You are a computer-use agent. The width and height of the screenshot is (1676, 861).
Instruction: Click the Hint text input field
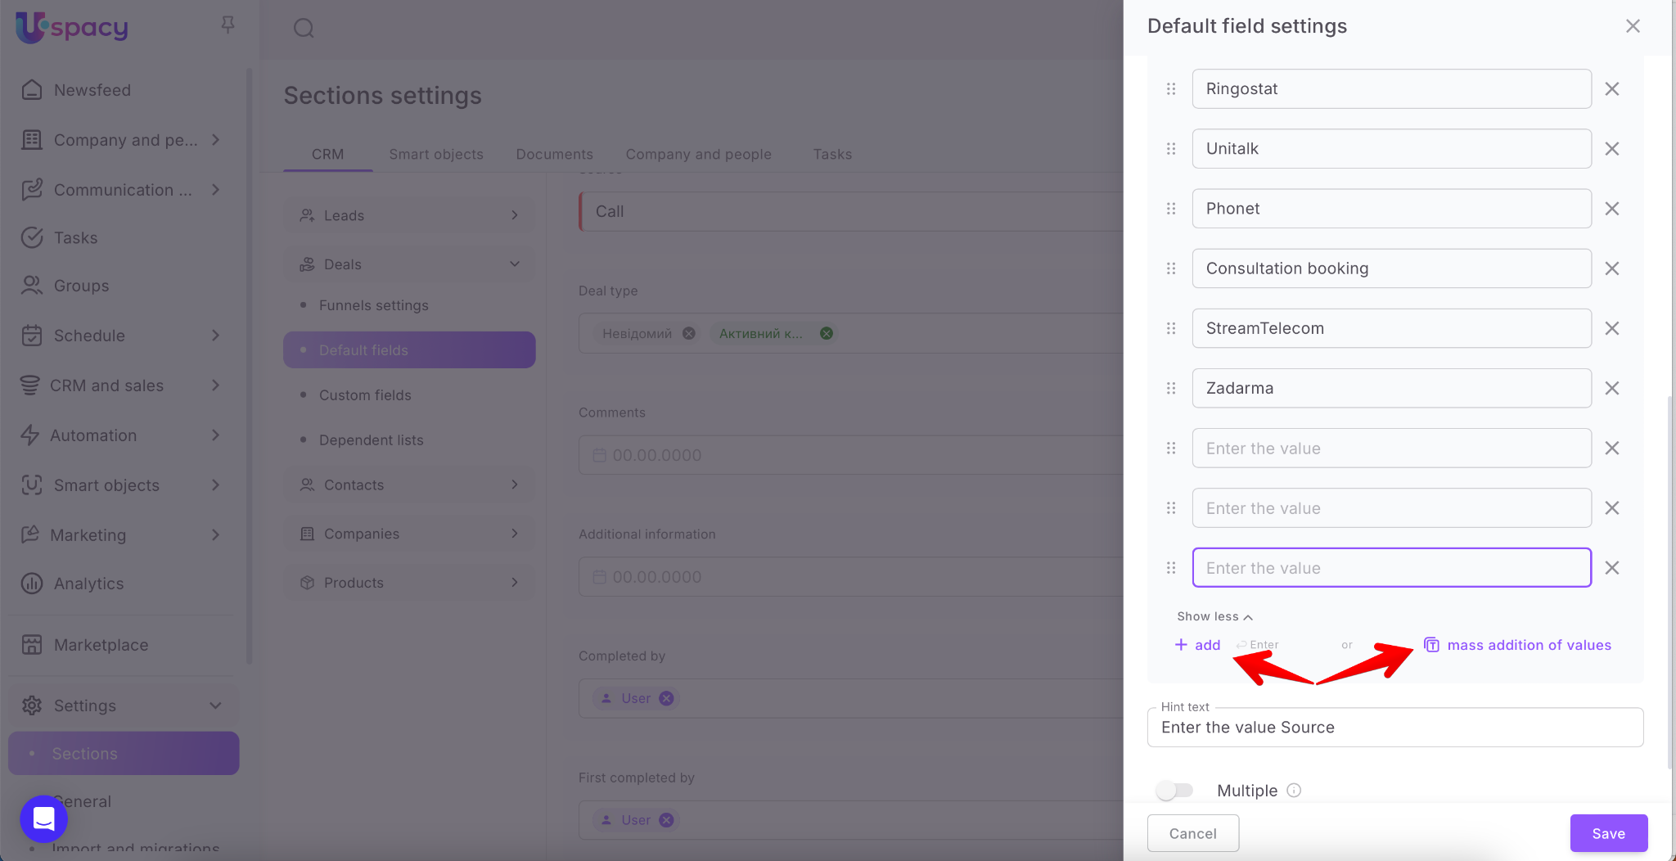1394,728
